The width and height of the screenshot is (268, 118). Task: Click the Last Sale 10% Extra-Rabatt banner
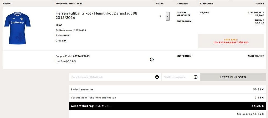(231, 41)
